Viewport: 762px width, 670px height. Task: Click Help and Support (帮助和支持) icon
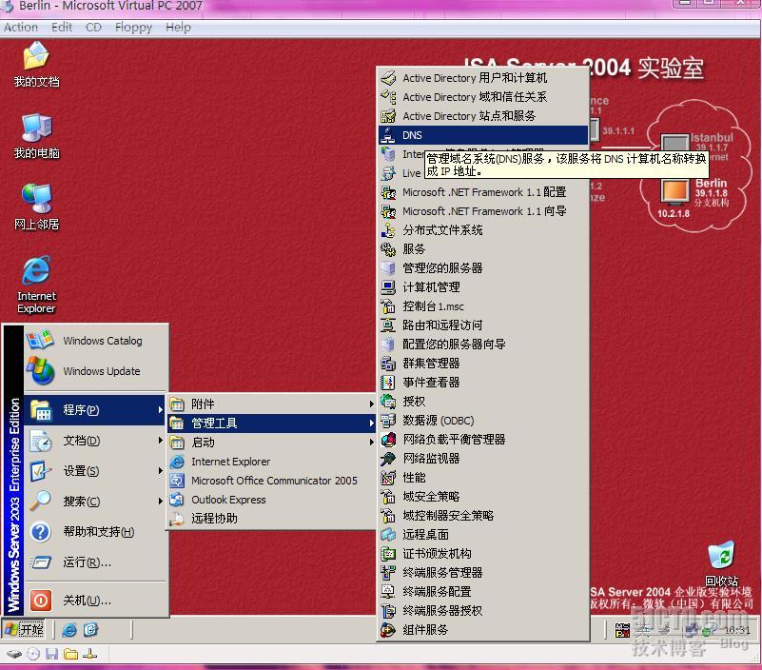point(41,532)
